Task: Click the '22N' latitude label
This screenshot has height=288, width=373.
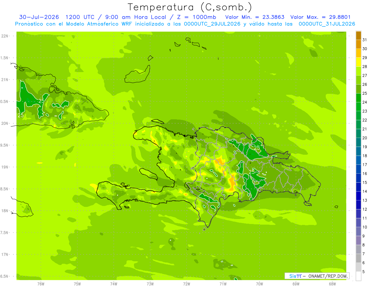Action: tap(5, 36)
